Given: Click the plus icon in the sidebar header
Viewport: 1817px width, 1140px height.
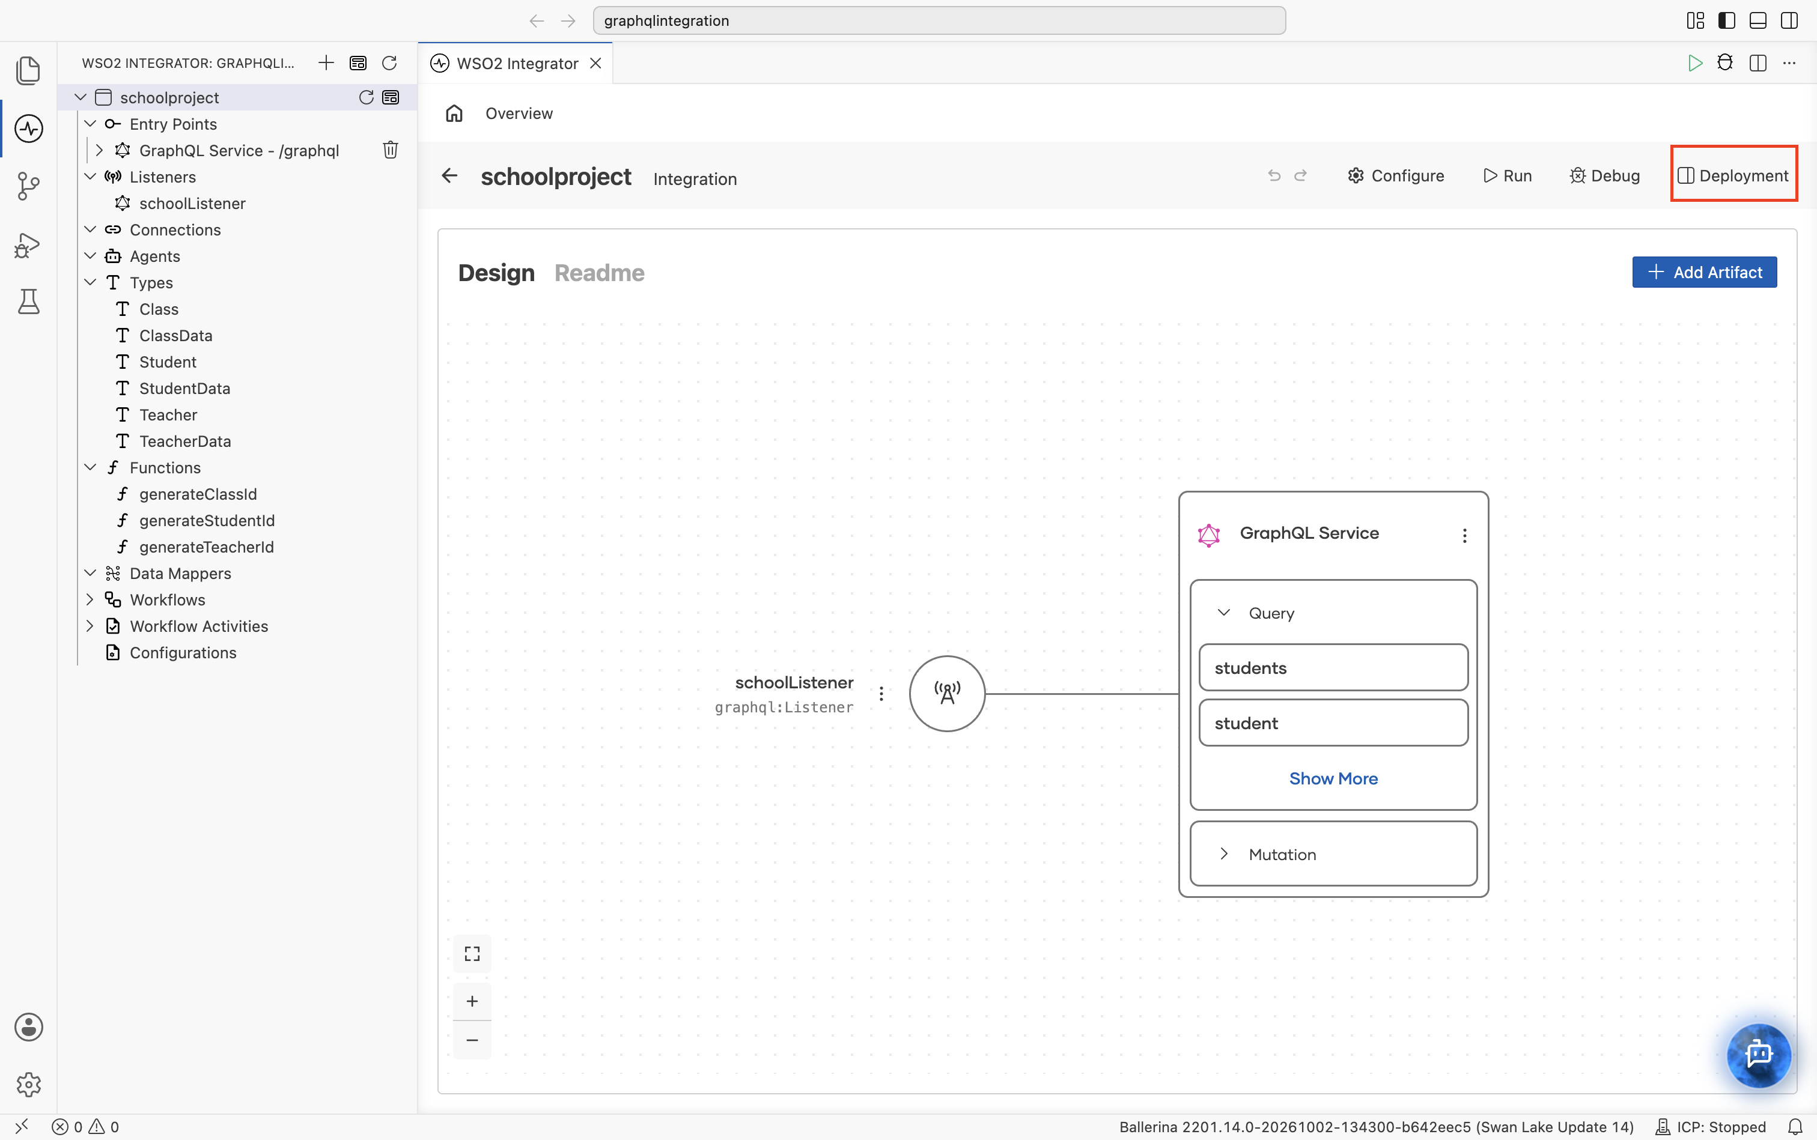Looking at the screenshot, I should pos(326,62).
